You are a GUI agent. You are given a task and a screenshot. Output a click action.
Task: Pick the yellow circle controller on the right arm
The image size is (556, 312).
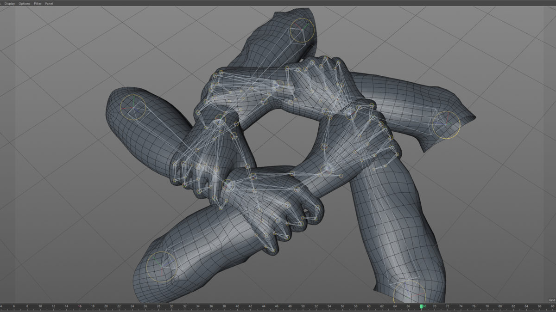446,125
